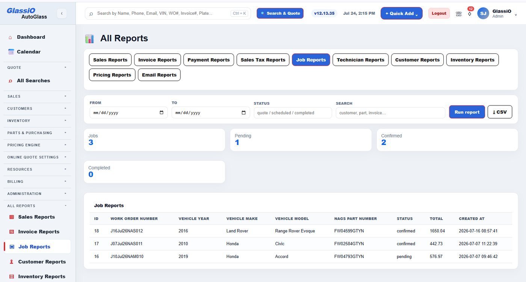Image resolution: width=526 pixels, height=282 pixels.
Task: Click the Customer Reports sidebar icon
Action: pyautogui.click(x=11, y=262)
